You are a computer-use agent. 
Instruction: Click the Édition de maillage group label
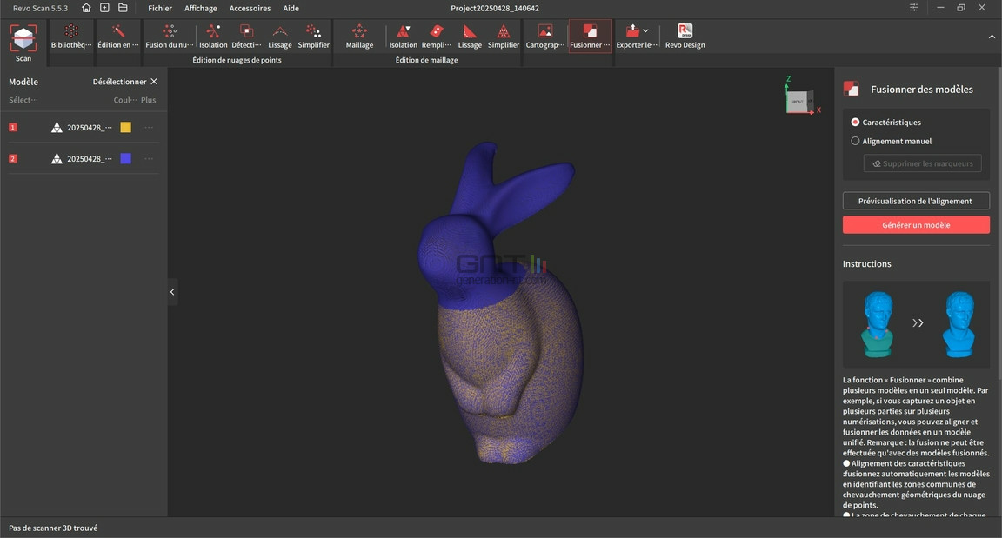pyautogui.click(x=426, y=60)
